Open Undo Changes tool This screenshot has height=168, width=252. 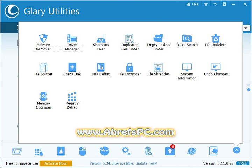tap(216, 69)
